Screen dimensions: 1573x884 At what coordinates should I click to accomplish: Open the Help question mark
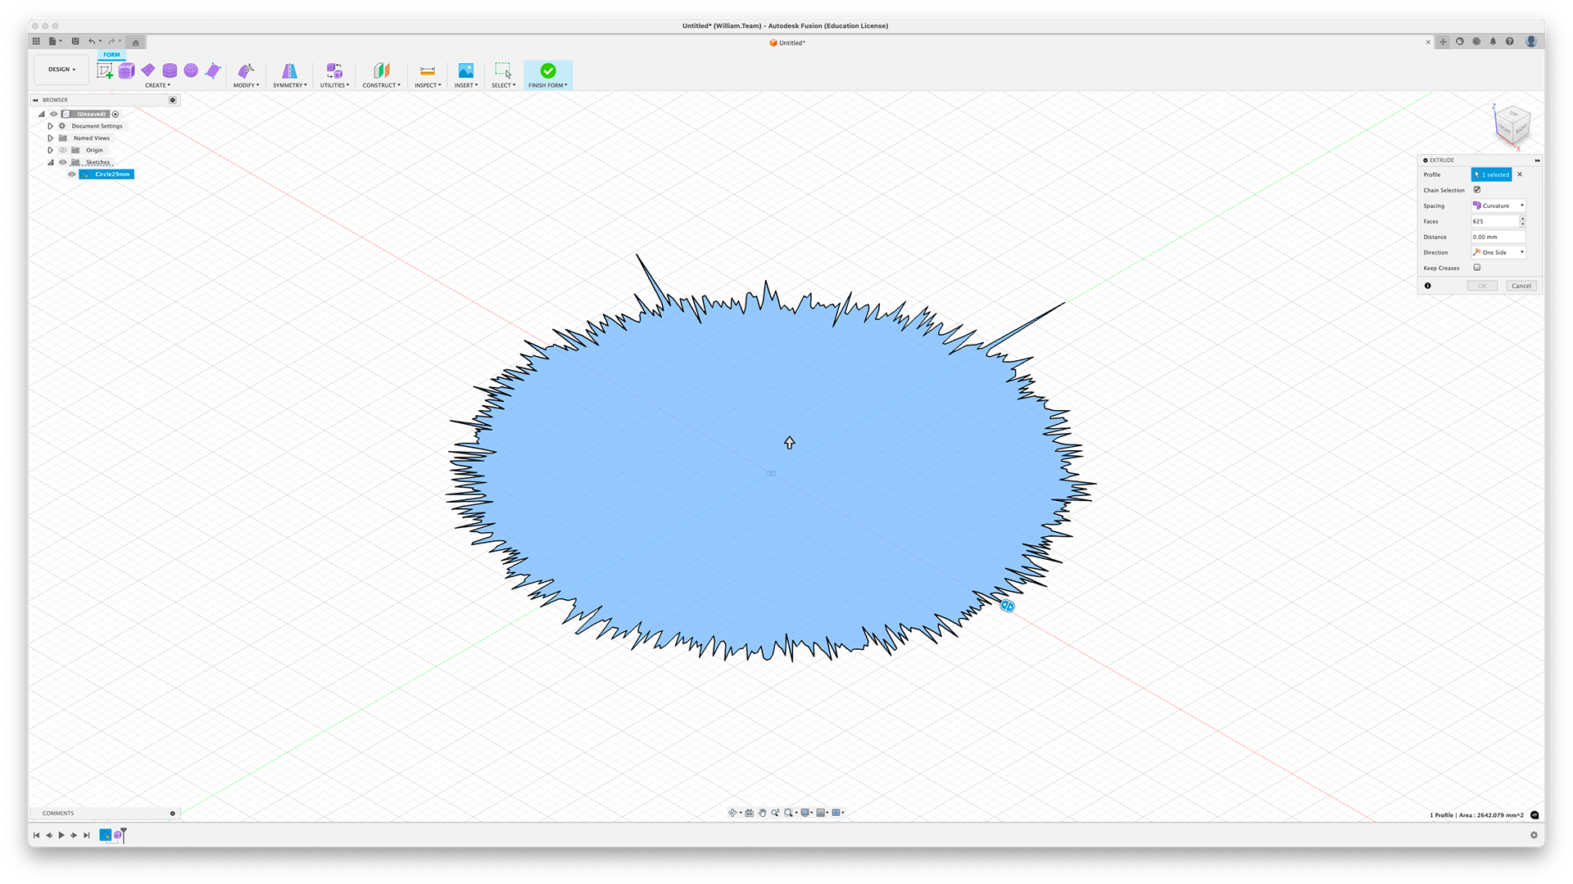[1510, 42]
